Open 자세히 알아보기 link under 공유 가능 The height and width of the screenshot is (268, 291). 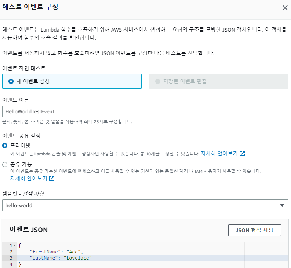tap(29, 178)
